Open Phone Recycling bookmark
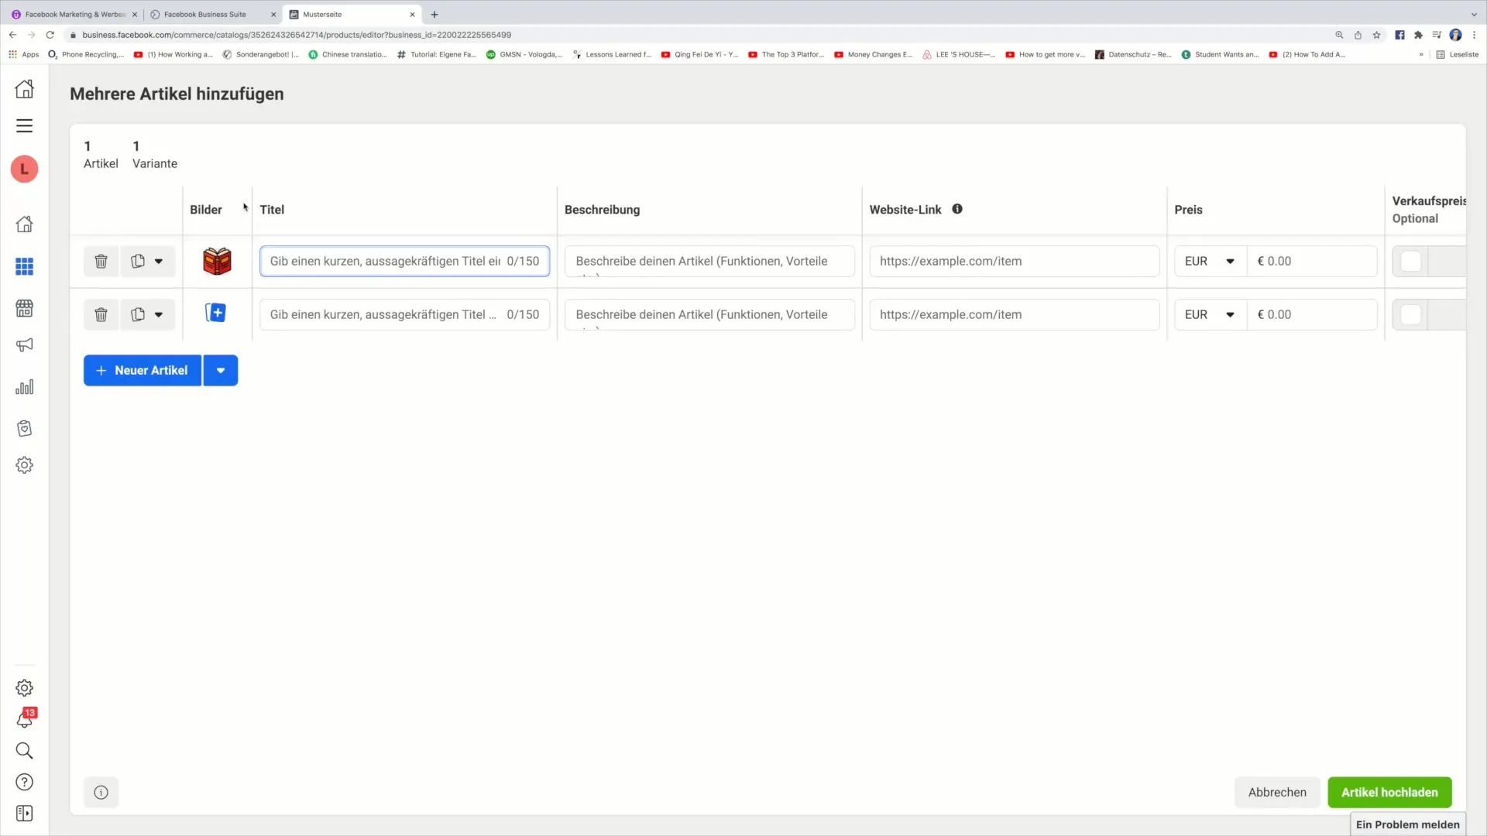 (x=86, y=54)
